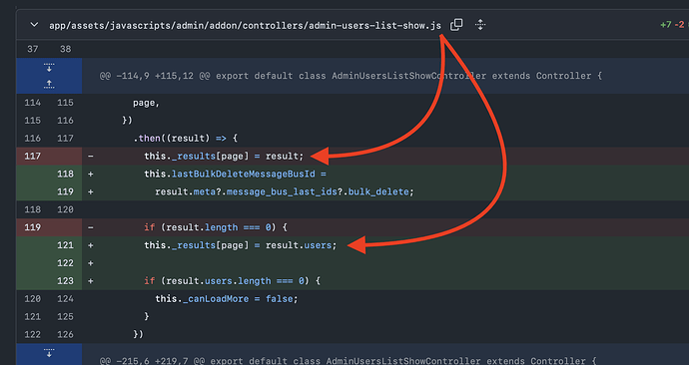Collapse the admin-users-list-show.js file diff
The height and width of the screenshot is (365, 689).
34,25
